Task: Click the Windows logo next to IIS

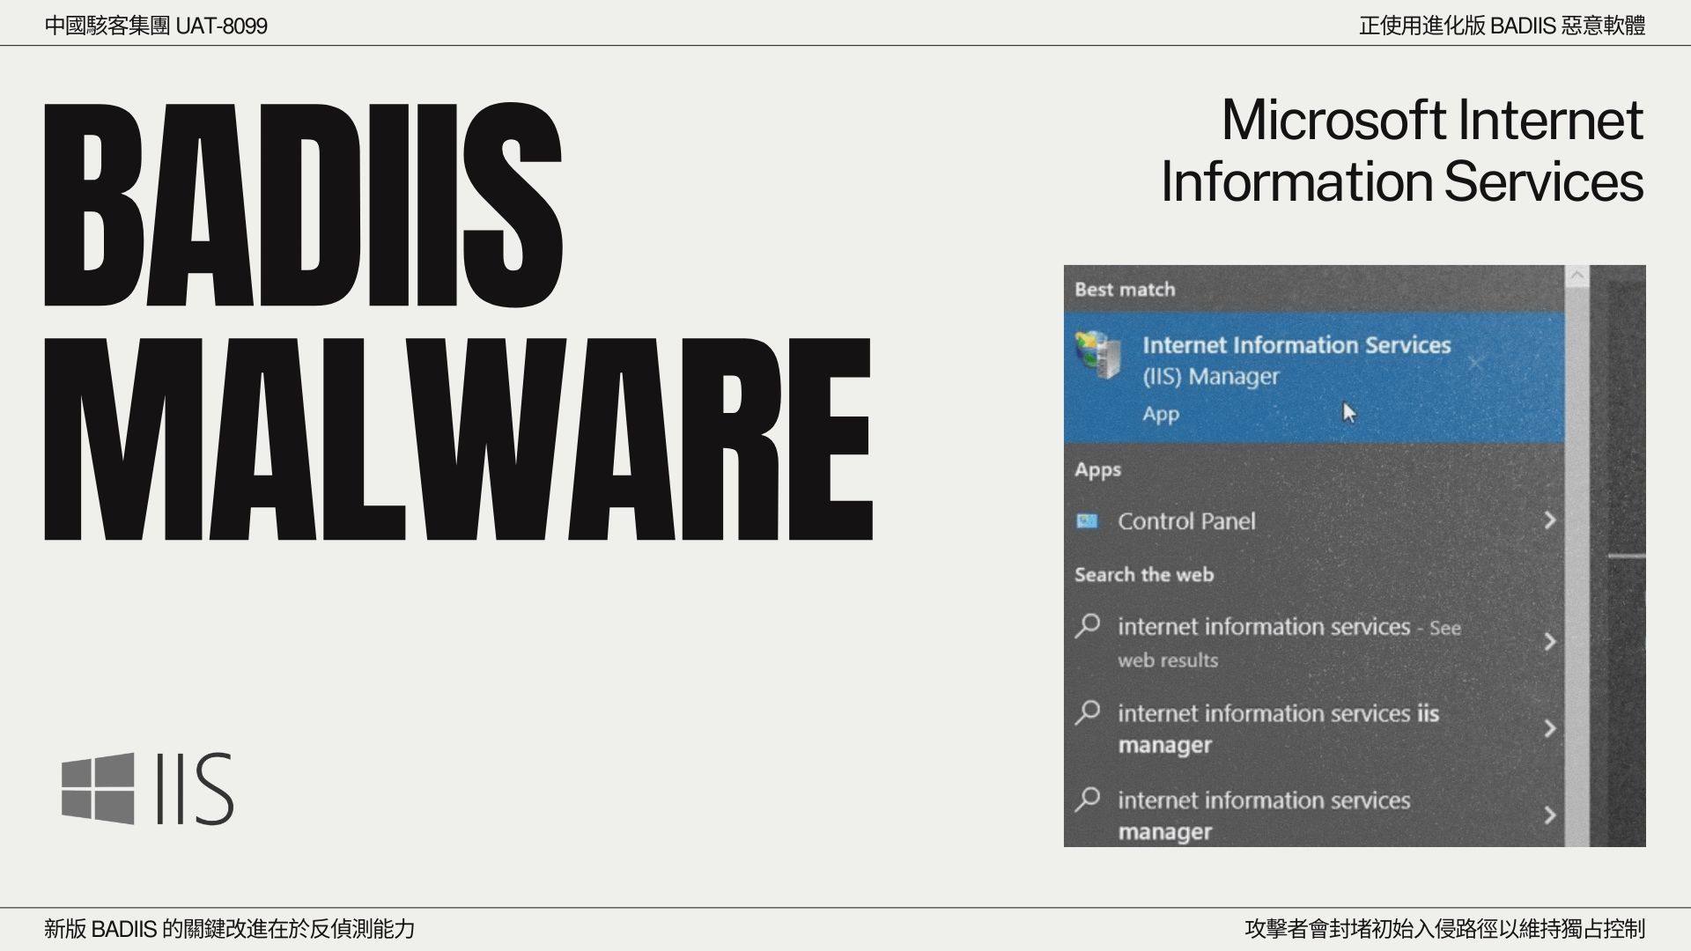Action: click(x=98, y=788)
